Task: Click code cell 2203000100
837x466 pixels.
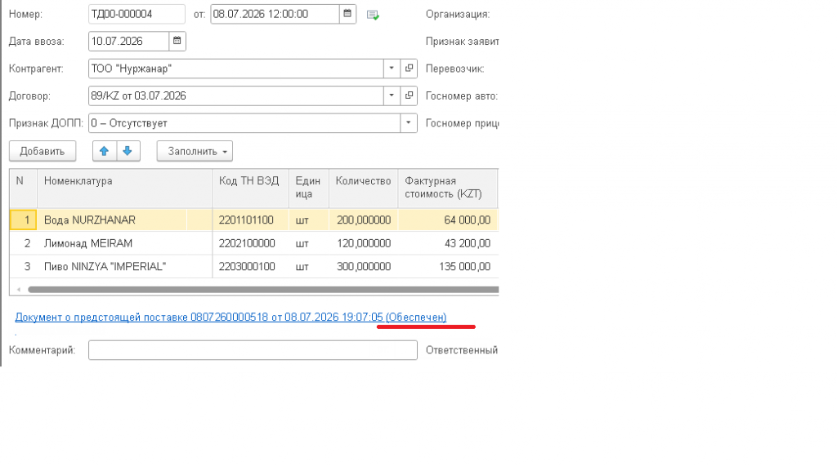Action: (251, 266)
